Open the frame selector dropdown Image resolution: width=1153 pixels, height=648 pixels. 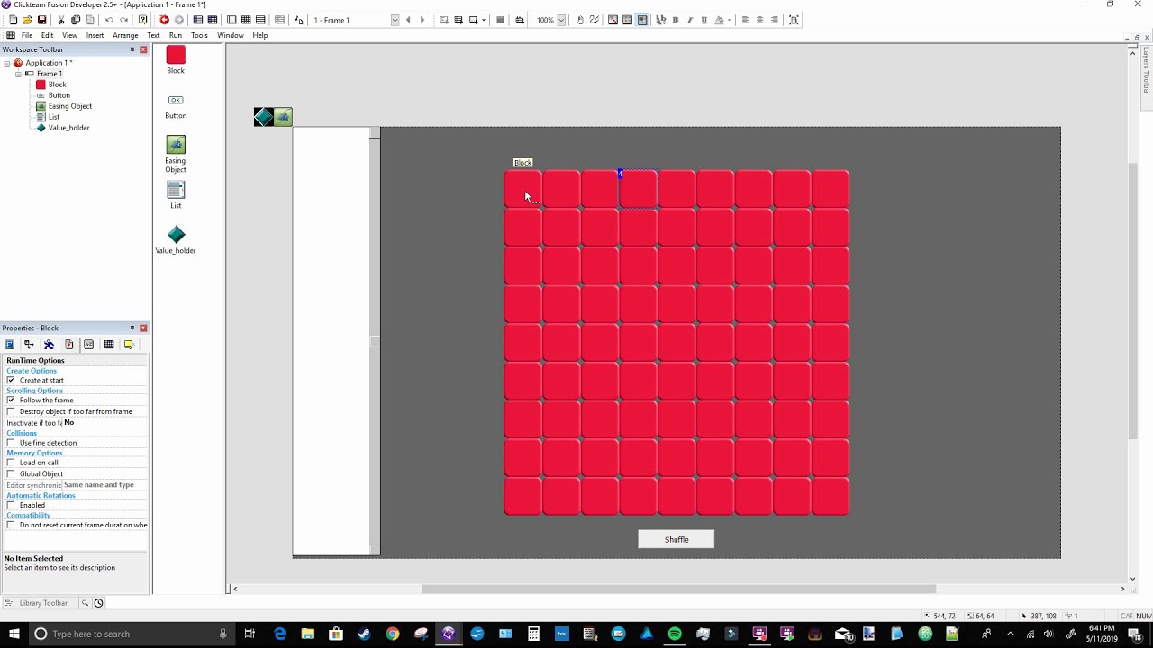(x=395, y=20)
